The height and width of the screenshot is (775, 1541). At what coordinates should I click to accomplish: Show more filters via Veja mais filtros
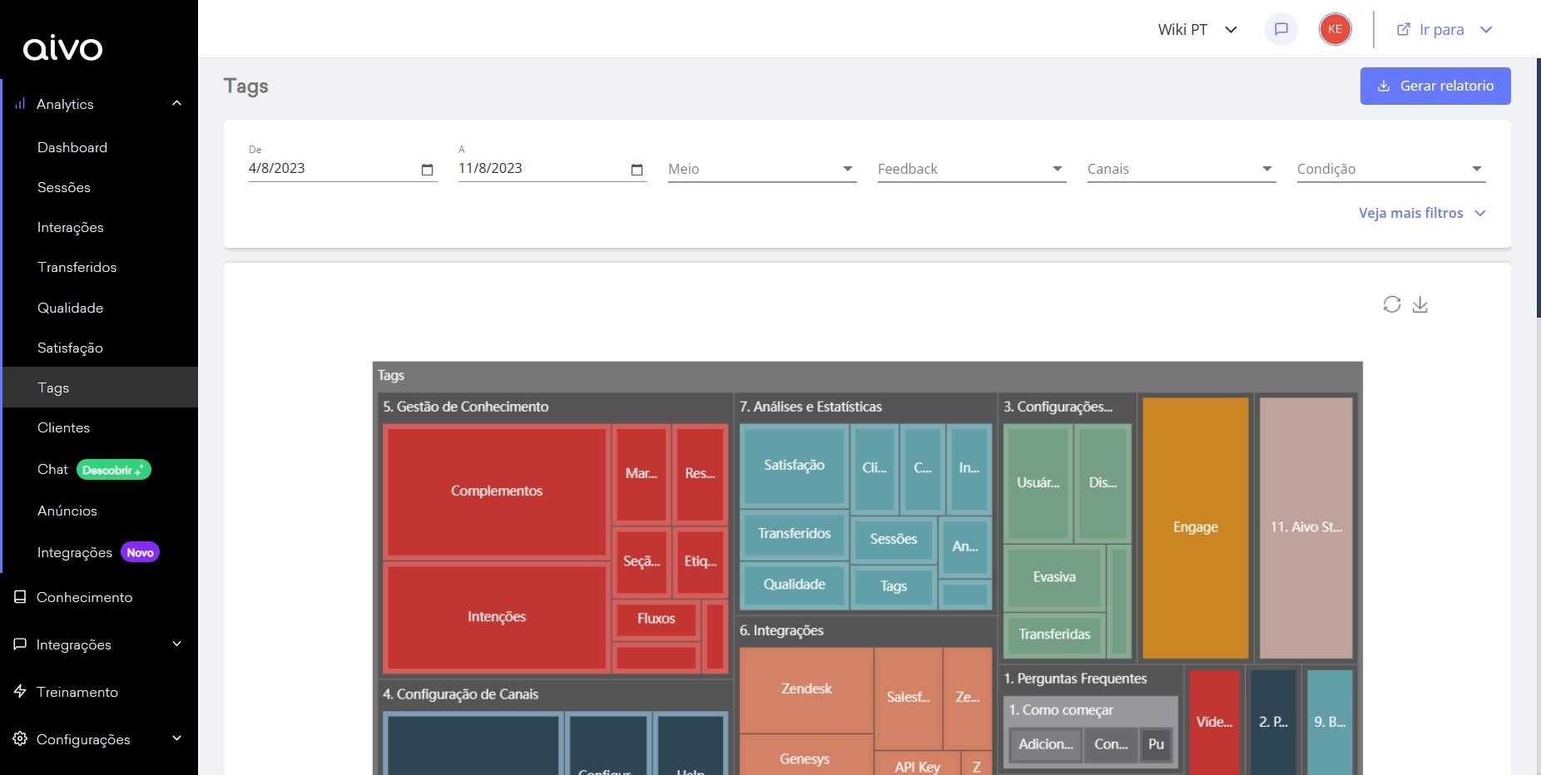pos(1421,213)
